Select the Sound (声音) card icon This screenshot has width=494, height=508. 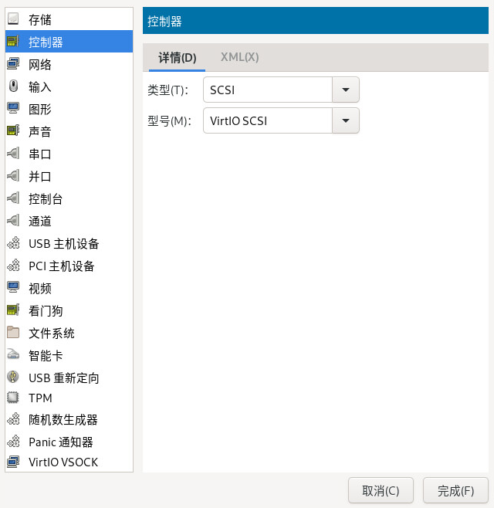pos(13,131)
